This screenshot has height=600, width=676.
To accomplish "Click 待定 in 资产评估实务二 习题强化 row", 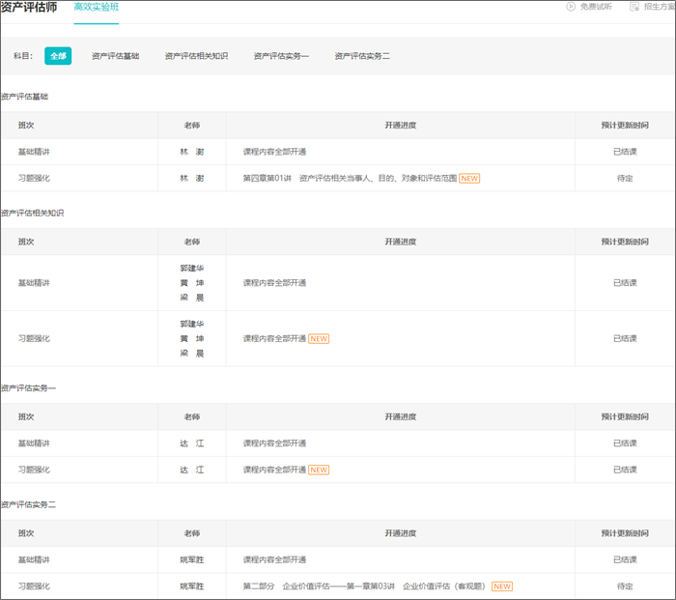I will 625,586.
